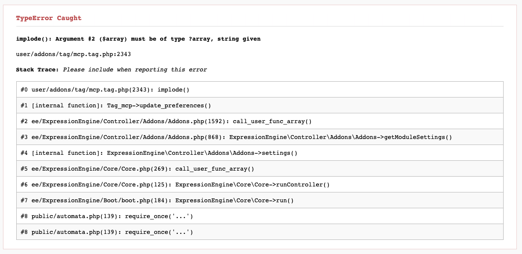
Task: Click the file path user/addons/tag/mcp.tag.php:2343
Action: tap(73, 54)
